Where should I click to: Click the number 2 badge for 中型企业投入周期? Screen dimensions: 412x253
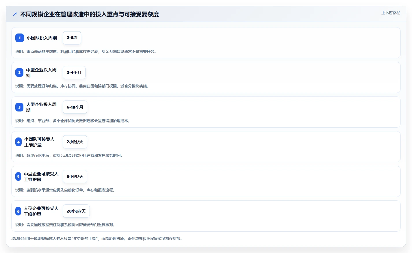coord(19,72)
